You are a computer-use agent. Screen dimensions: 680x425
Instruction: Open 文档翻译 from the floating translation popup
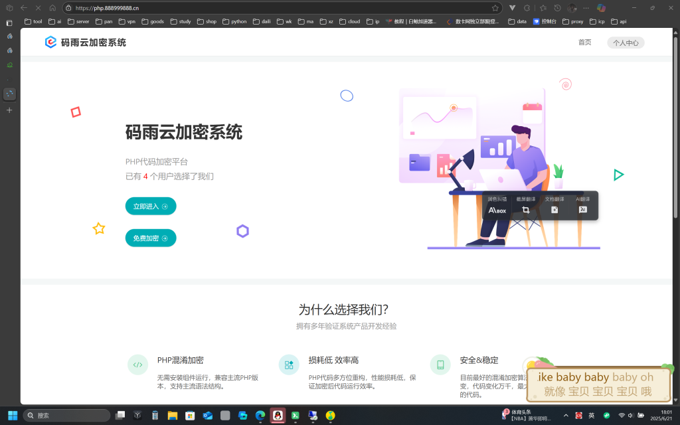tap(554, 210)
